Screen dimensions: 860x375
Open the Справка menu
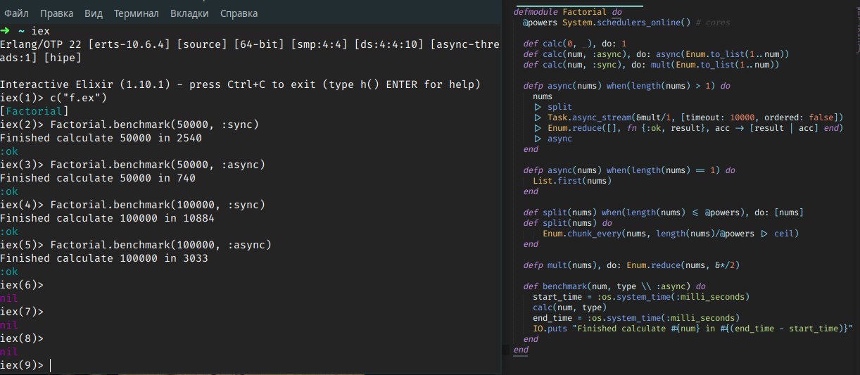[x=239, y=13]
